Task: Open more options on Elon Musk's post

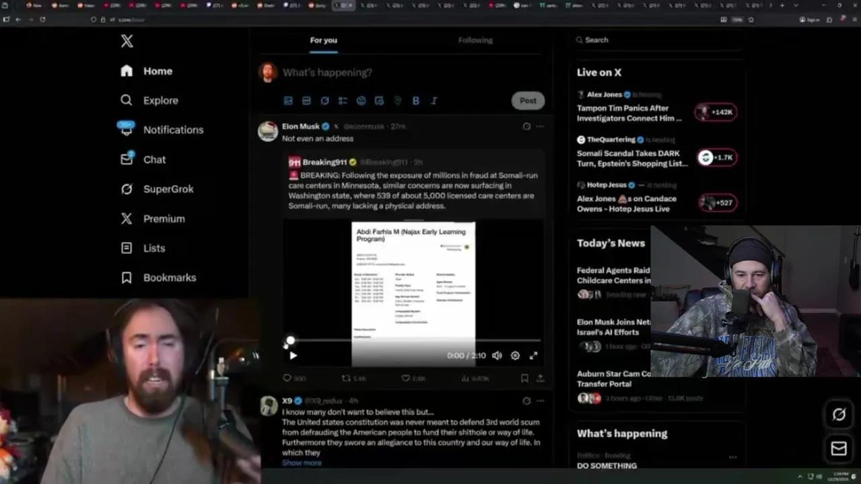Action: click(x=539, y=126)
